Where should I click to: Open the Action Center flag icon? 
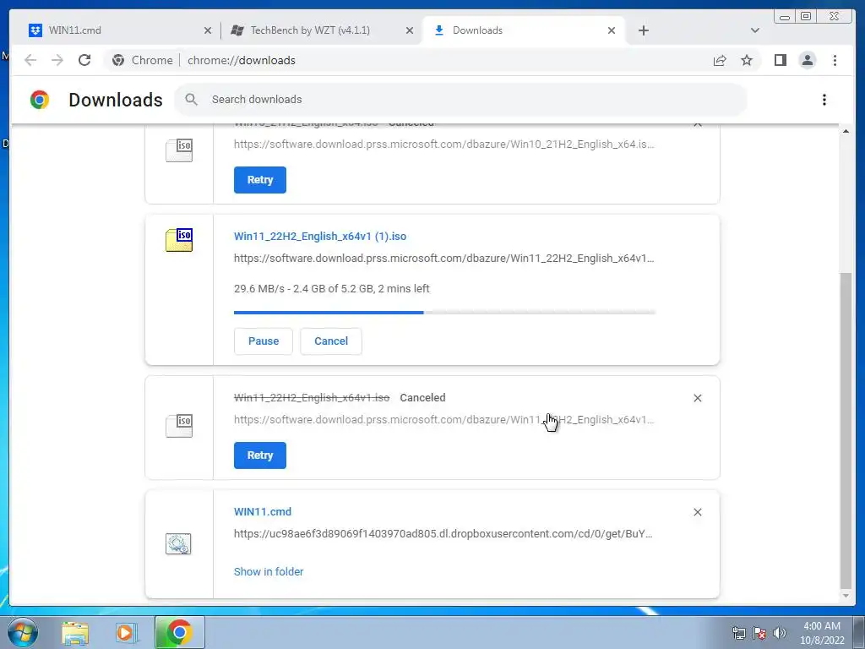click(x=759, y=633)
